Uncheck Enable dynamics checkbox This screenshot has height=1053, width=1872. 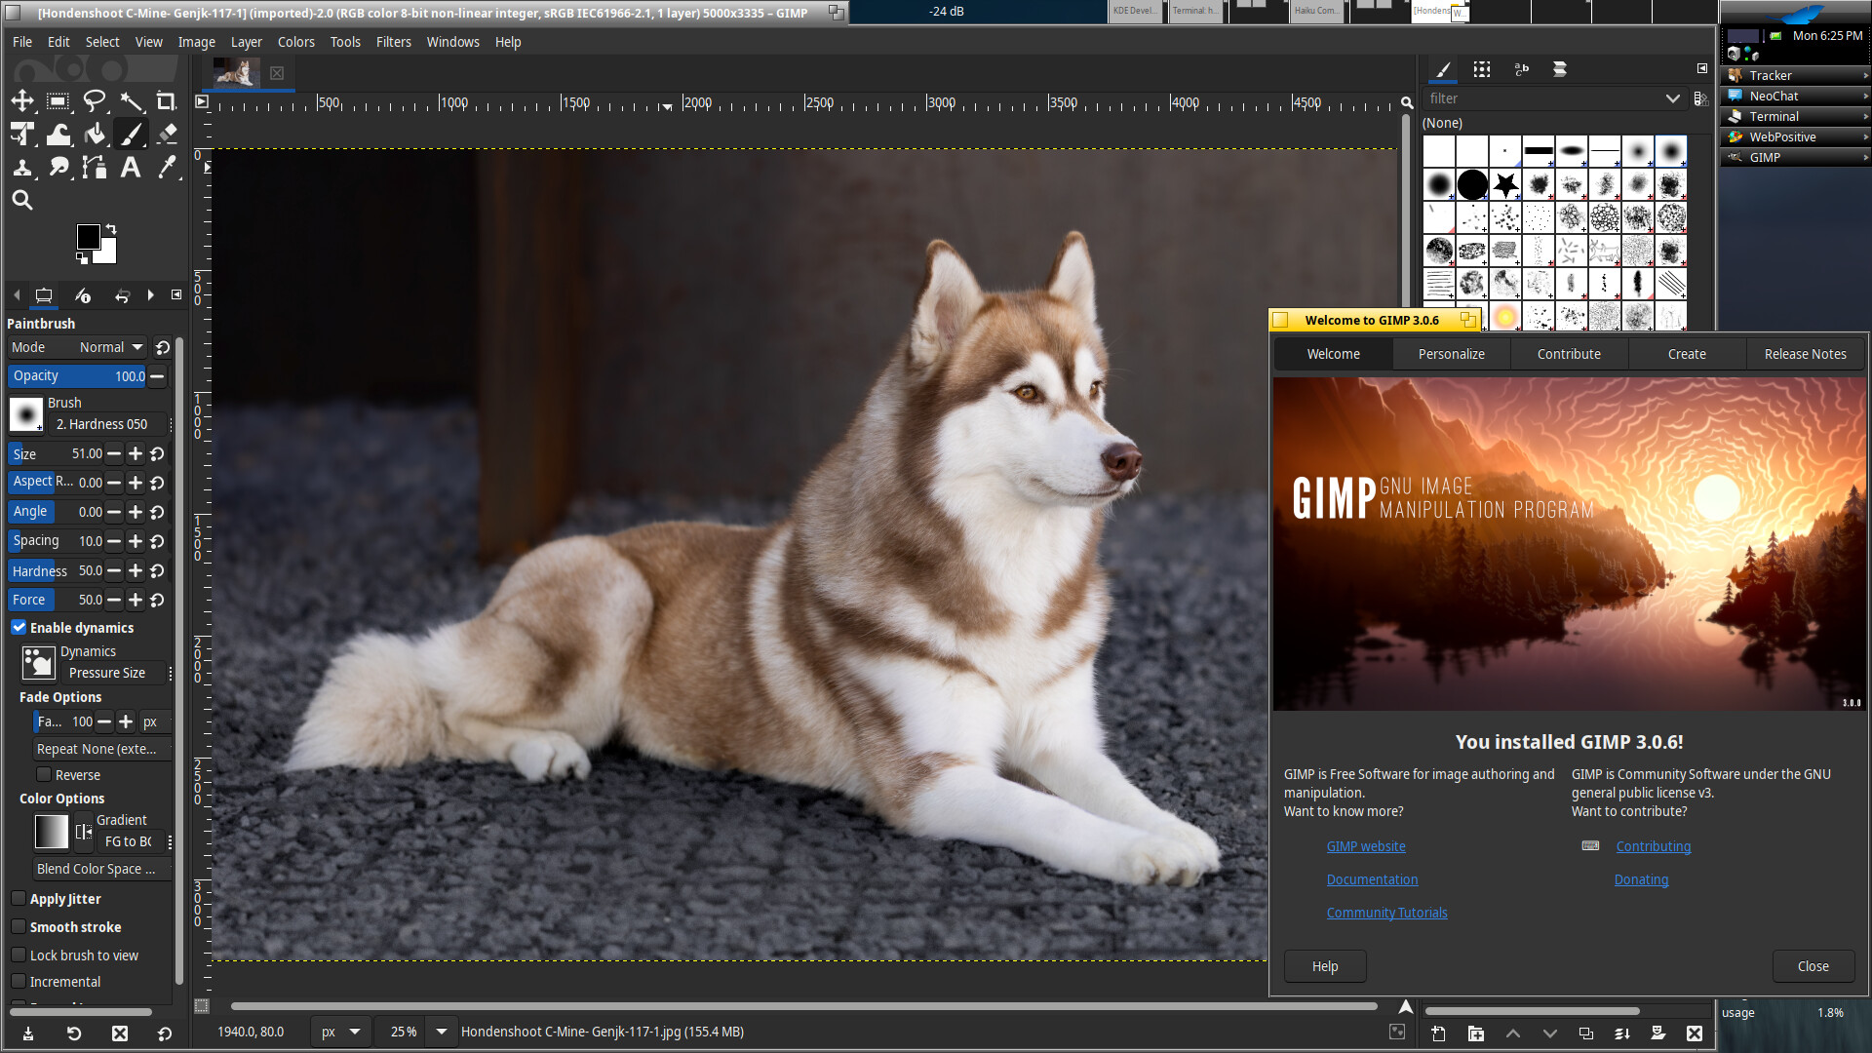tap(19, 628)
